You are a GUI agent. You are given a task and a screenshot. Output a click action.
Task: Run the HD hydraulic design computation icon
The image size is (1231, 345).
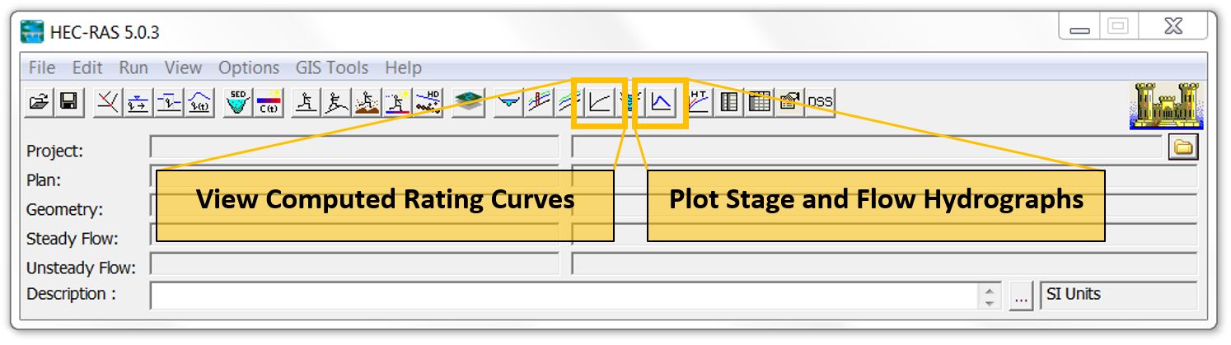click(428, 102)
